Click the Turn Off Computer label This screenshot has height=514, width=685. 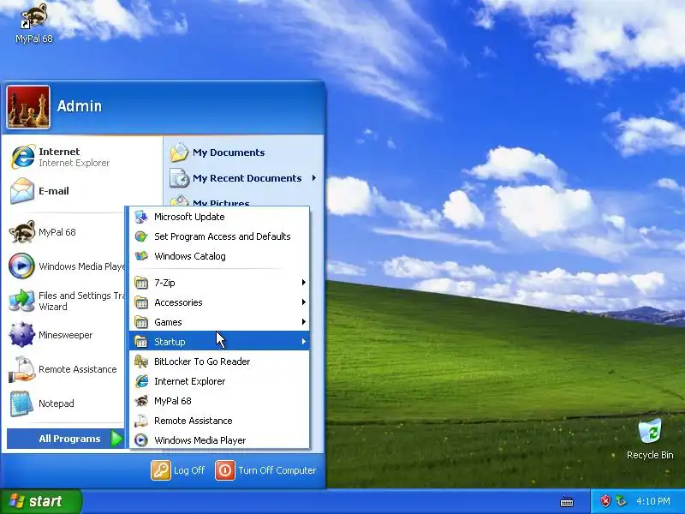277,470
